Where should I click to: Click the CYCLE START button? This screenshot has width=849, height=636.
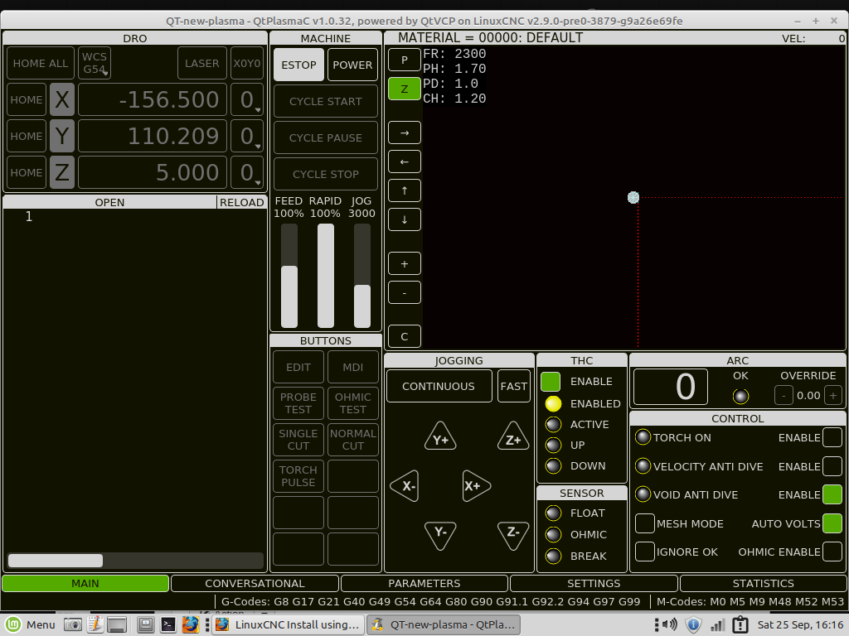325,101
